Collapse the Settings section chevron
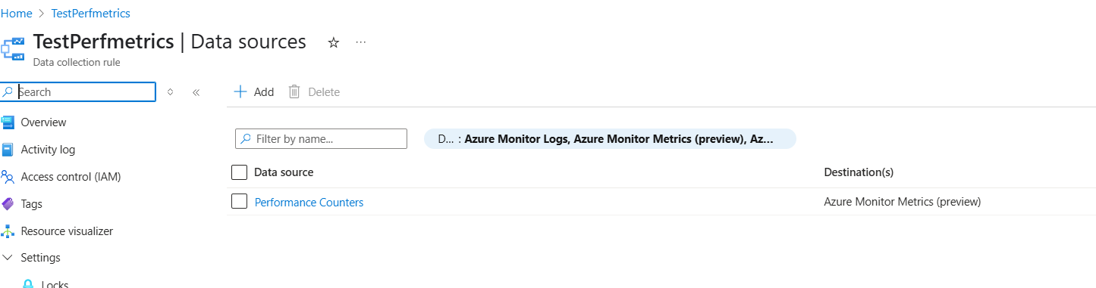The width and height of the screenshot is (1096, 288). tap(8, 258)
